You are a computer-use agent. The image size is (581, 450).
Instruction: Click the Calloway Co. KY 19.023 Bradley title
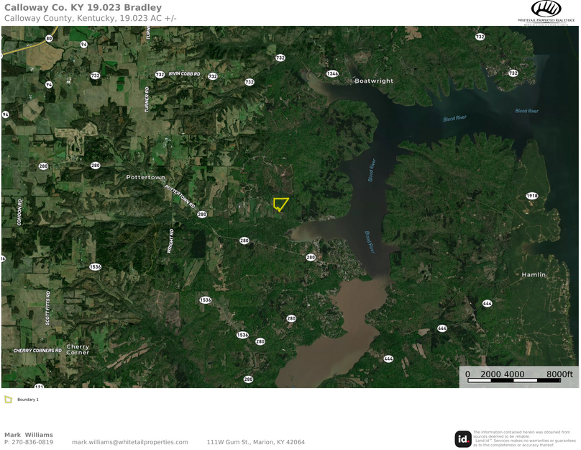click(x=83, y=7)
